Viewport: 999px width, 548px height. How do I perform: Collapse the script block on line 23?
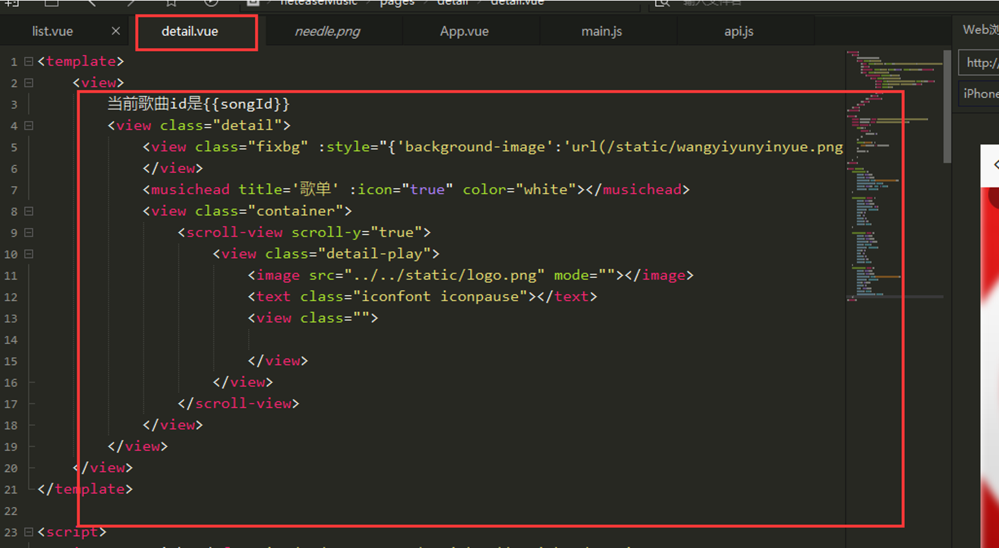(29, 532)
